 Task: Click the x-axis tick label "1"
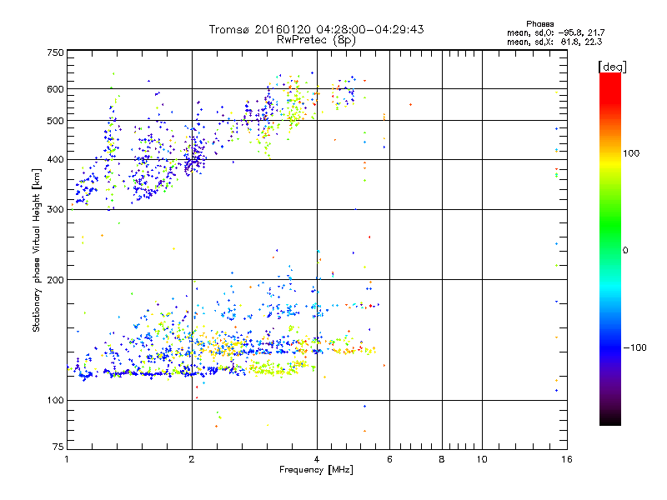click(x=67, y=459)
